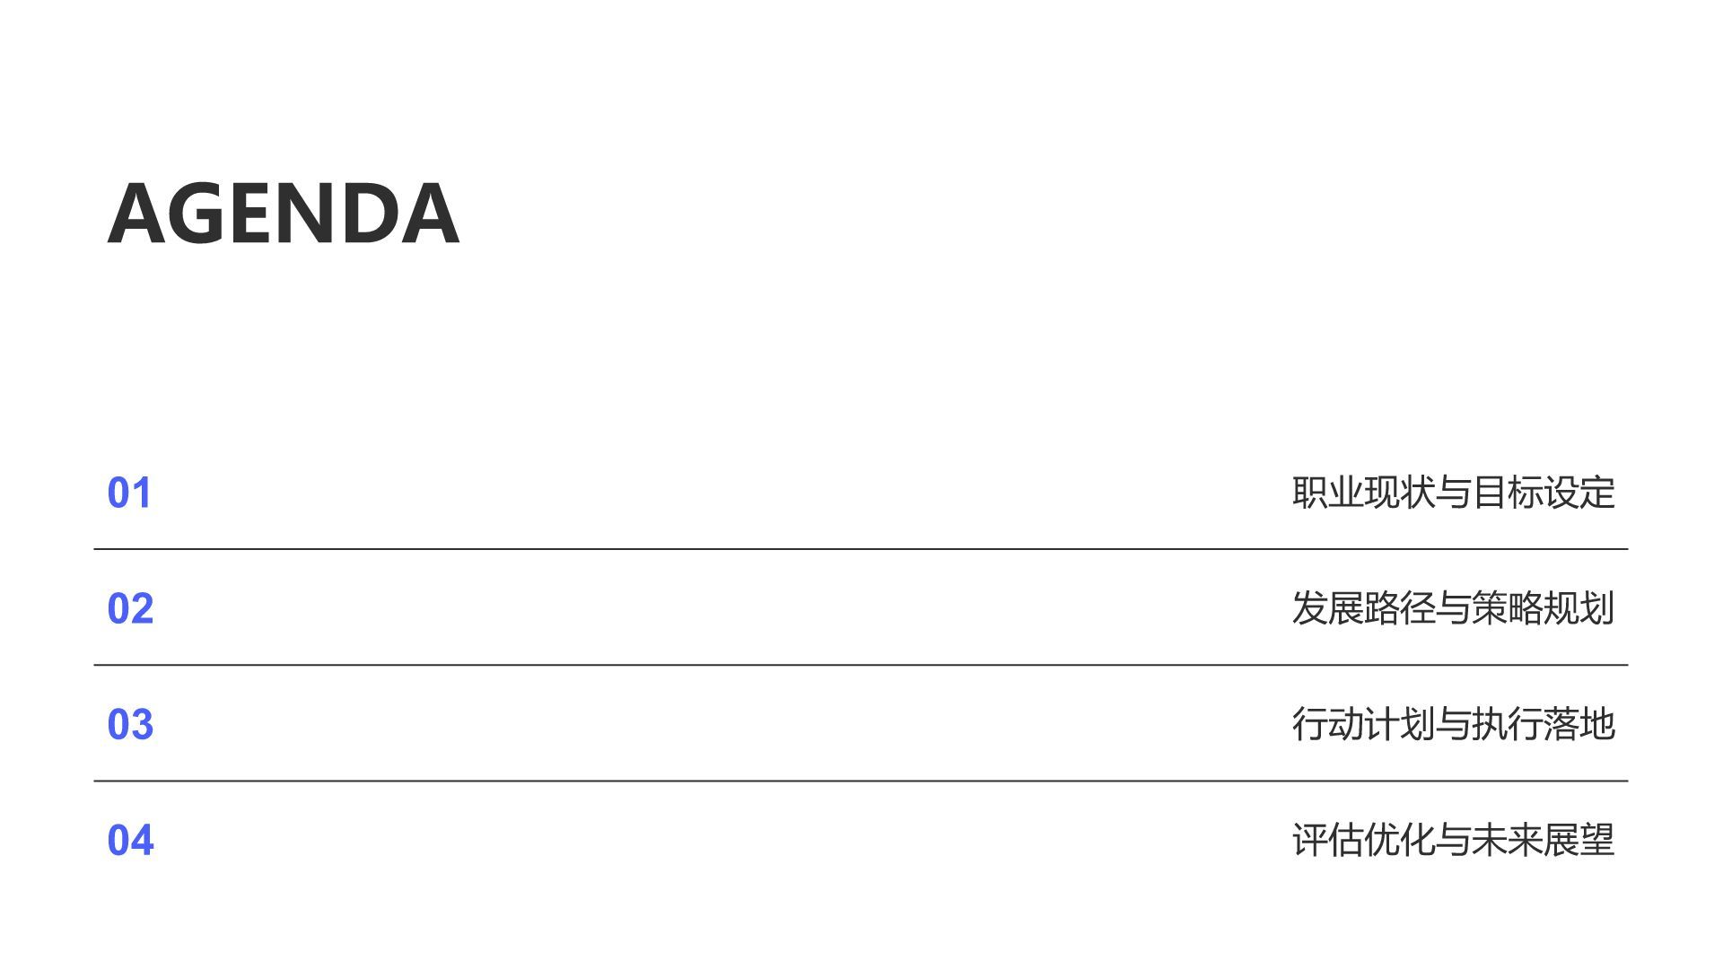Select the word 评估优化 in row 04
1723x969 pixels.
click(x=1363, y=840)
